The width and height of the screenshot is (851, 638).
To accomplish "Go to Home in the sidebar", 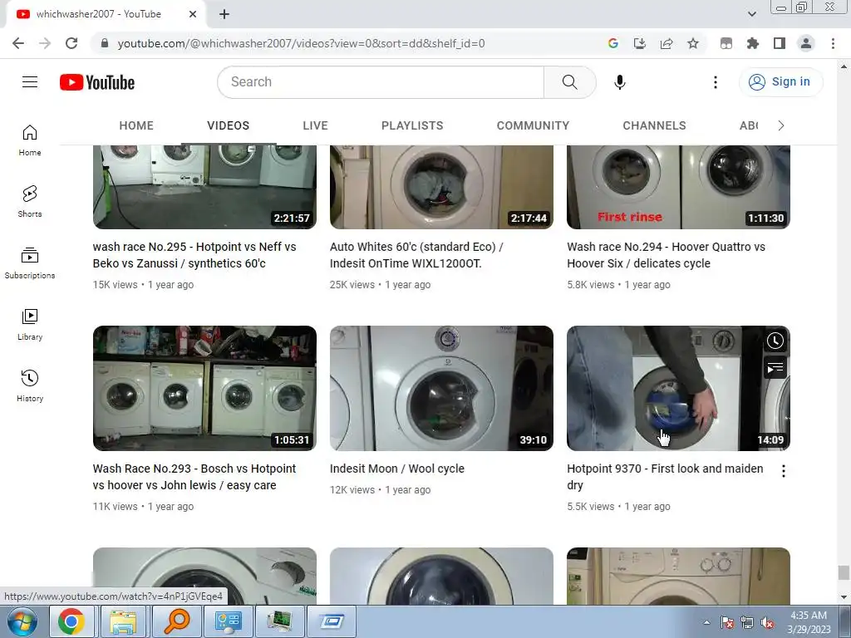I will click(x=30, y=140).
